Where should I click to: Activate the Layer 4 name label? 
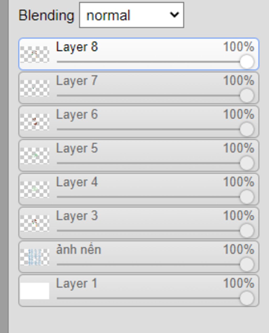coord(77,182)
